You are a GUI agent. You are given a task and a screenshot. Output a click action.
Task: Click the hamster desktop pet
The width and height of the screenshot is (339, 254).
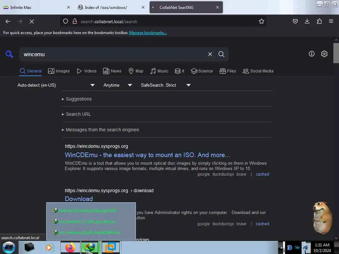click(x=322, y=218)
